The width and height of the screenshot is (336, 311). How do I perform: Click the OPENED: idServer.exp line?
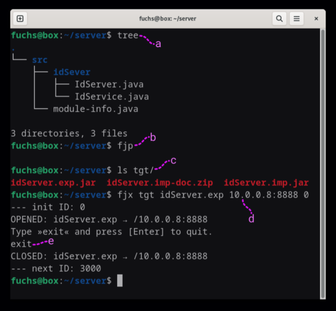click(x=109, y=220)
